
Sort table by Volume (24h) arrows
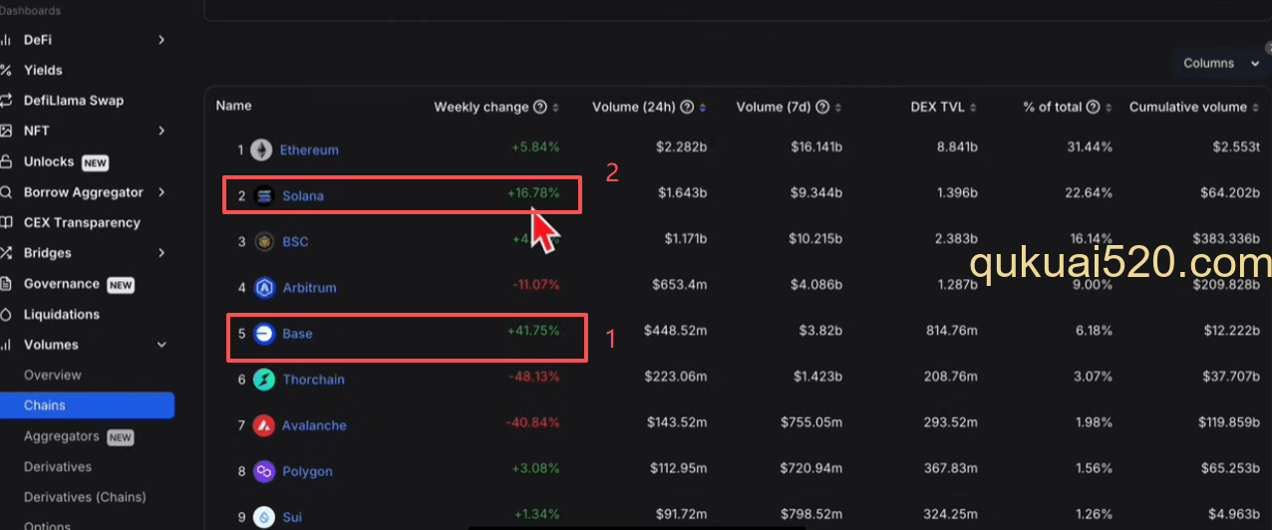704,108
